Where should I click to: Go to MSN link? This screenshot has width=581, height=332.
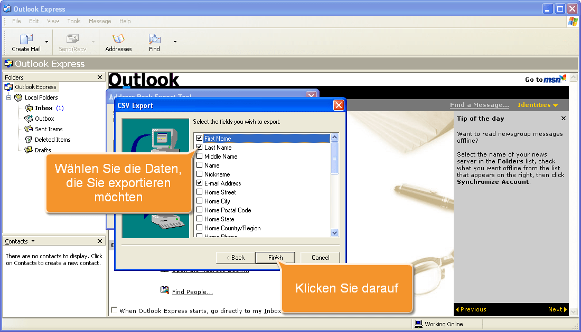click(546, 79)
